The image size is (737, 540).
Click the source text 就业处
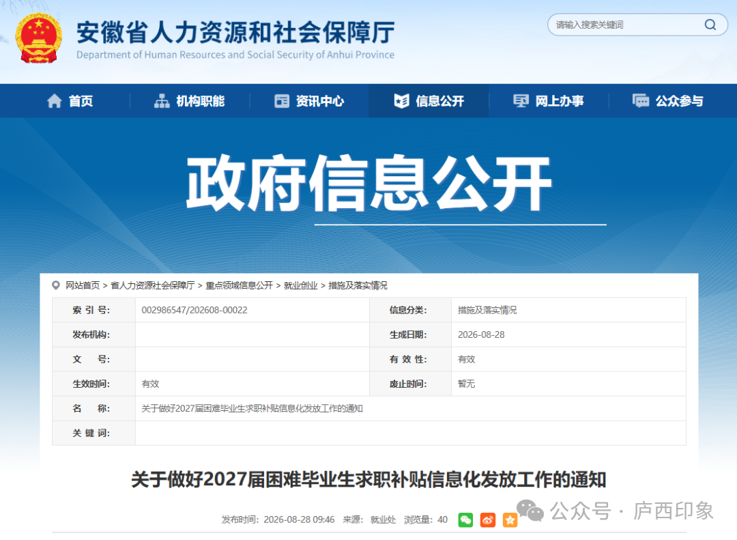point(383,520)
